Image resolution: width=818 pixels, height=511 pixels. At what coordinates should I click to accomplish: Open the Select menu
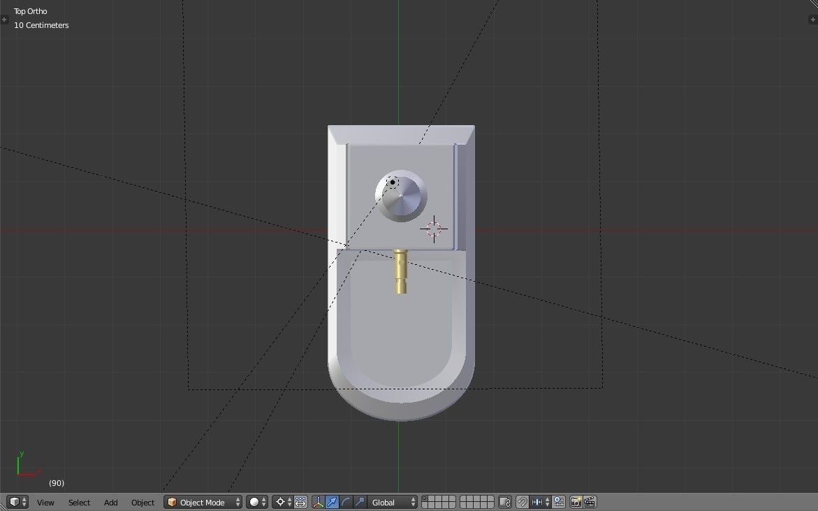(x=80, y=503)
